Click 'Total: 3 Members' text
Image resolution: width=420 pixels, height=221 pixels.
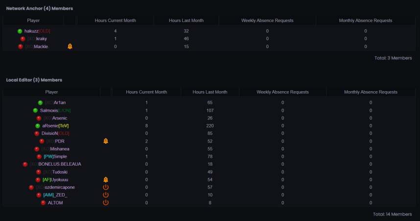393,58
